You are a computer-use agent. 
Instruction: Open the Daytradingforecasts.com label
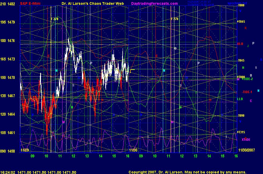[x=155, y=3]
